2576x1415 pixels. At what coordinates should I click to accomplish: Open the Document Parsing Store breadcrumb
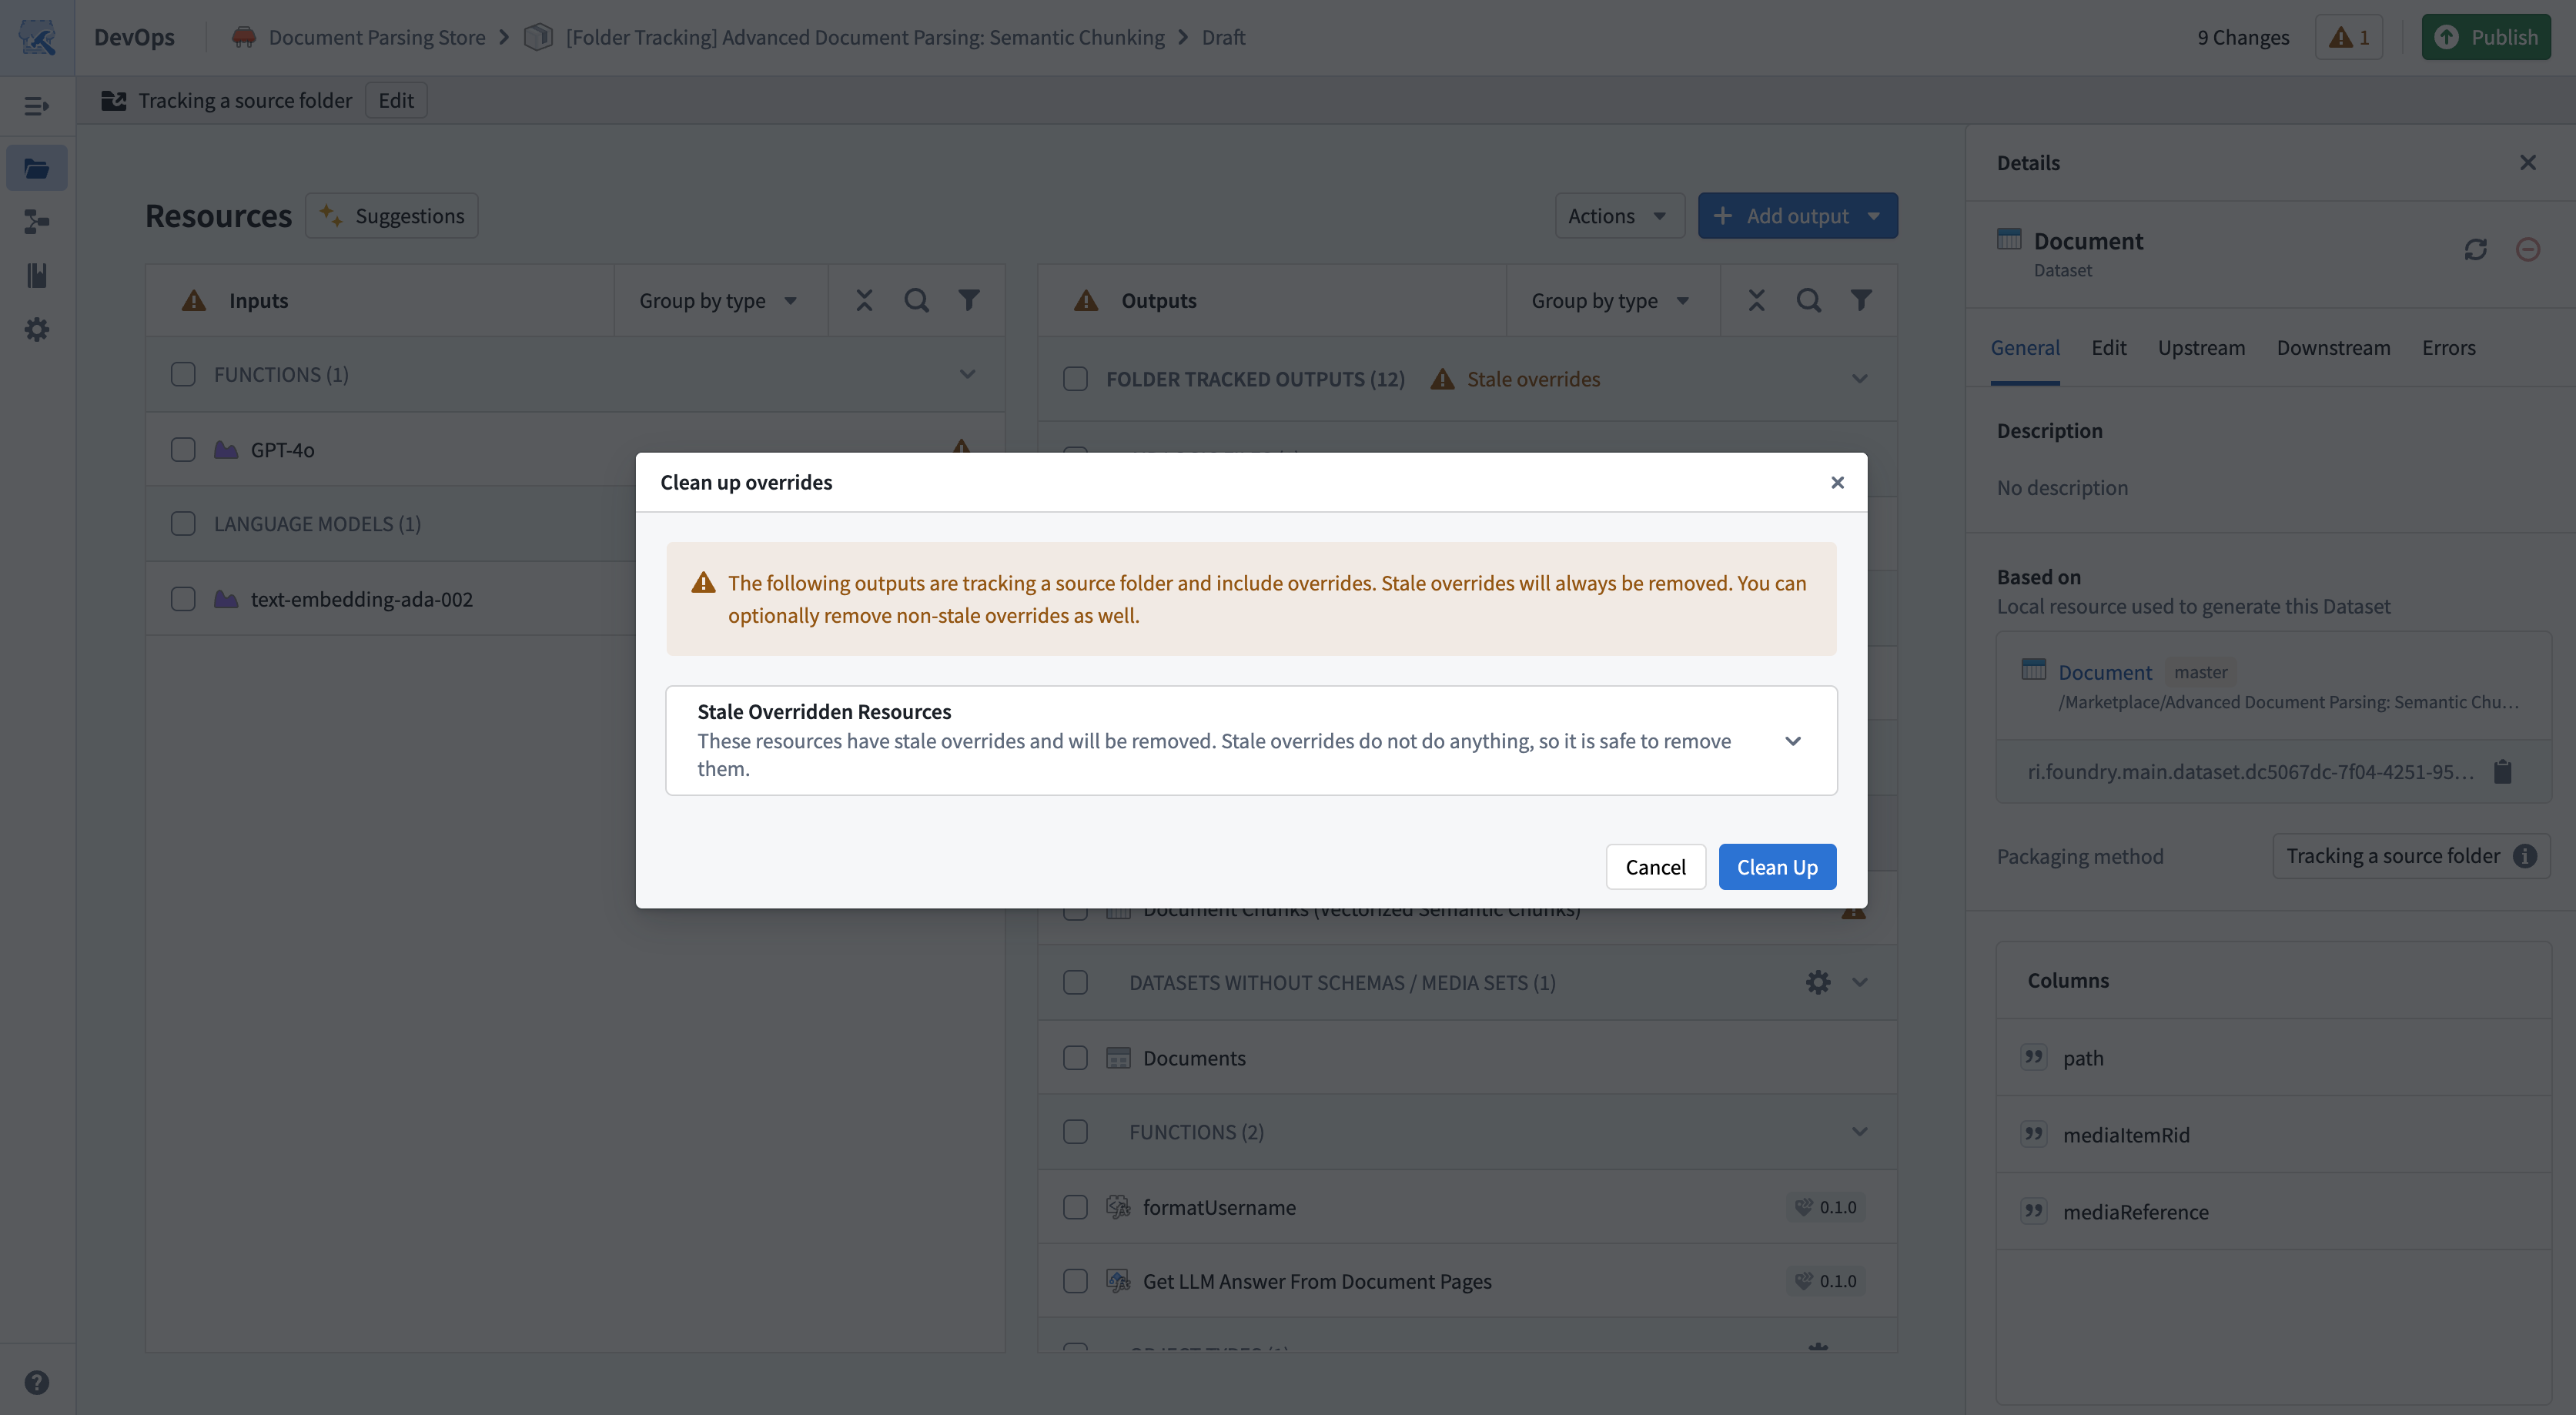pos(375,36)
